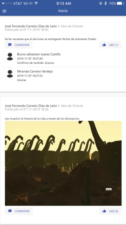Image resolution: width=126 pixels, height=225 pixels.
Task: Open Bruno's comment 'Confirmo de recibido. Gracias.'
Action: click(36, 63)
